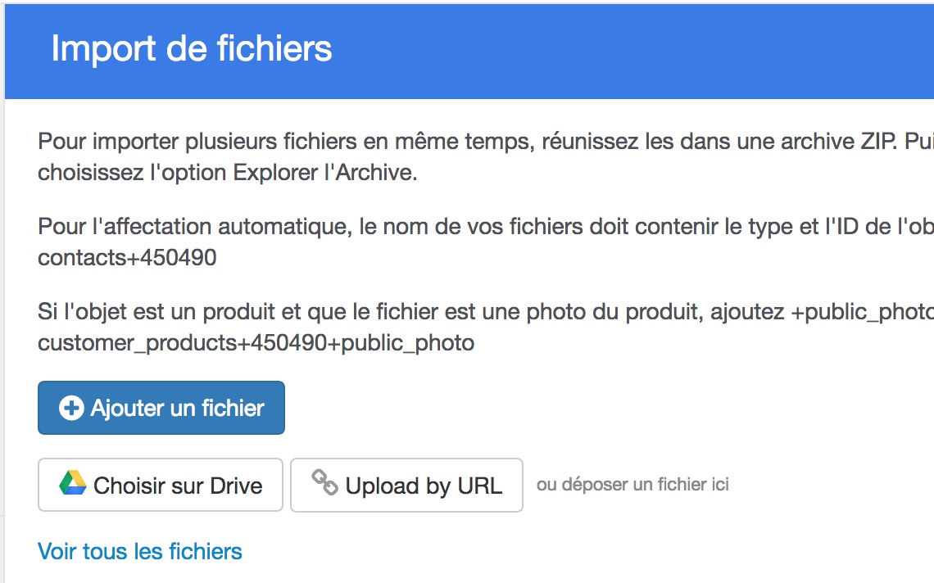
Task: Click the customer_products+450490+public_photo example
Action: pos(256,343)
